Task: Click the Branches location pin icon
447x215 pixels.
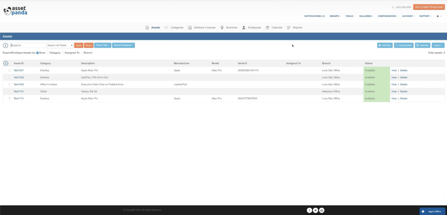Action: tap(222, 27)
